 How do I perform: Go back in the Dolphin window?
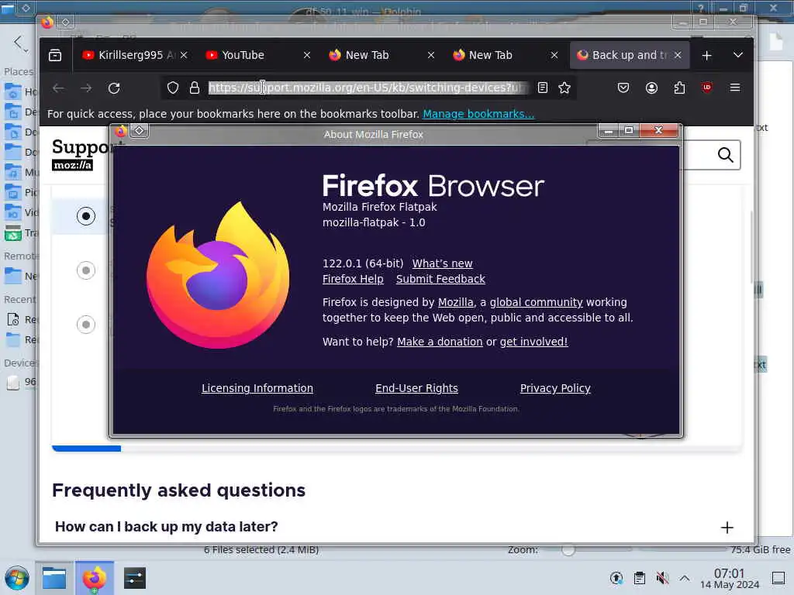click(19, 43)
